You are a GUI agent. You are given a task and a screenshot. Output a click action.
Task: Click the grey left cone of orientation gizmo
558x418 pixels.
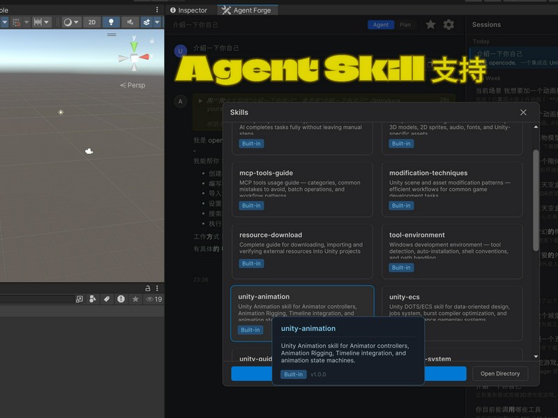(x=123, y=59)
